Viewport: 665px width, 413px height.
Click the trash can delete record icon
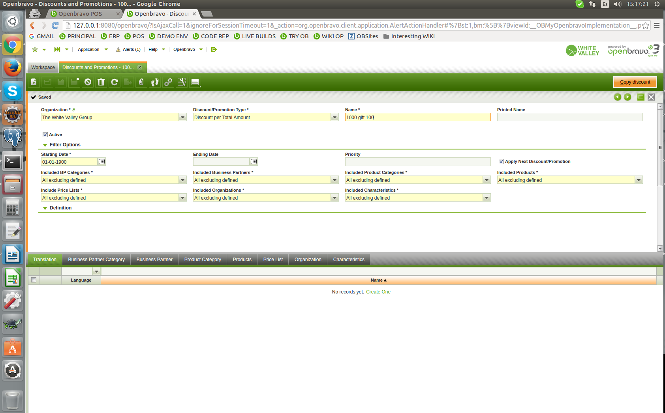[x=101, y=82]
